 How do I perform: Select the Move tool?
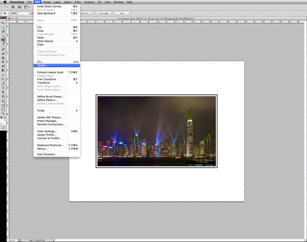pos(3,23)
